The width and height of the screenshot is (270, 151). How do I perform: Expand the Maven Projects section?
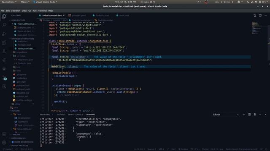[20, 146]
